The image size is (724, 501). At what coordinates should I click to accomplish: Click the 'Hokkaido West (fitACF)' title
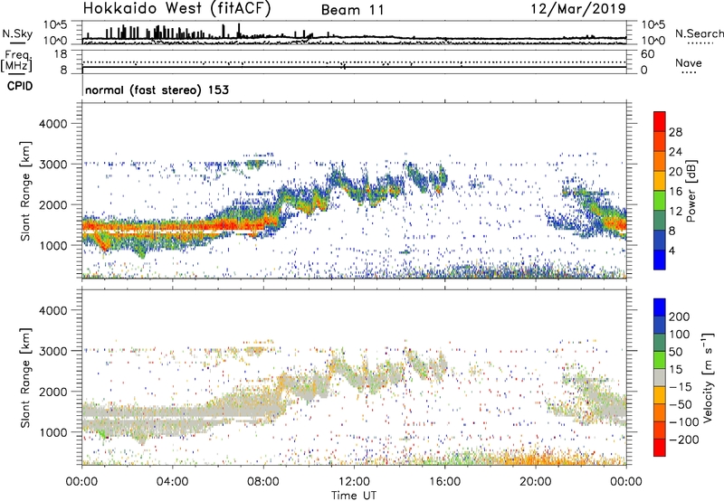pyautogui.click(x=176, y=9)
